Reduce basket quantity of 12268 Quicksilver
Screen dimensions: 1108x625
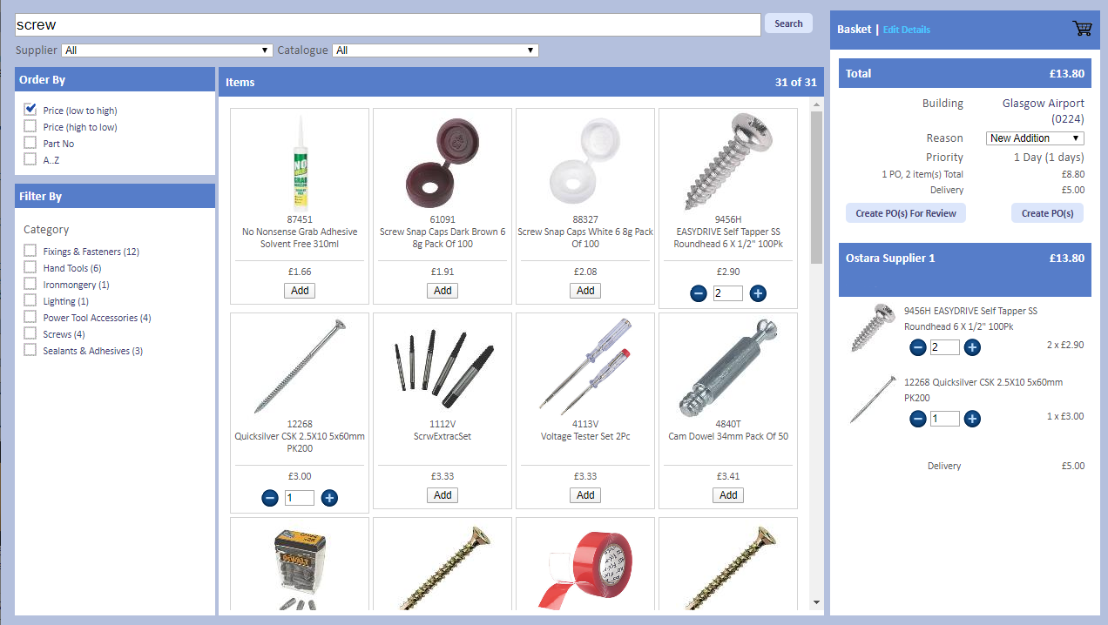click(918, 419)
